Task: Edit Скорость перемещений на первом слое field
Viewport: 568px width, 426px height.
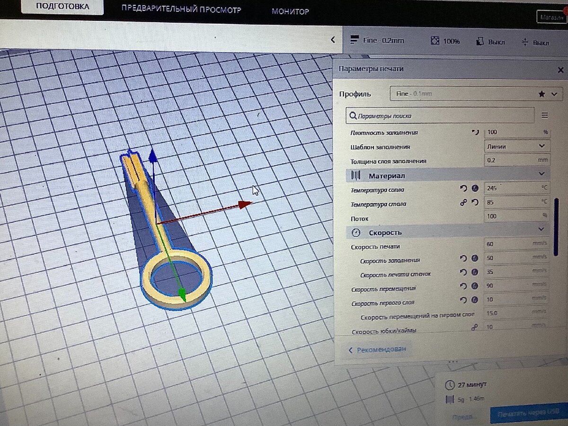Action: 517,313
